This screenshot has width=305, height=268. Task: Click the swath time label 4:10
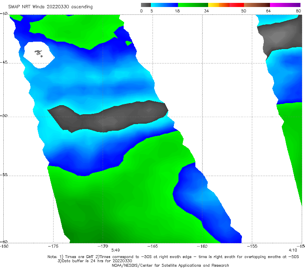click(293, 250)
